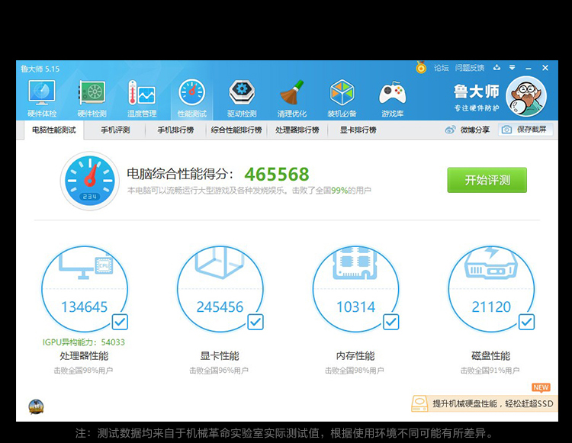
Task: Click the 处理器性能 label
Action: click(84, 356)
